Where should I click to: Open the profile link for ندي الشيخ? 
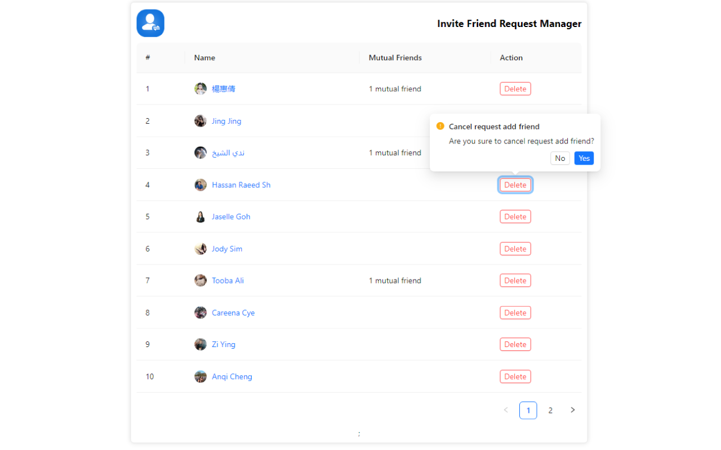coord(228,152)
